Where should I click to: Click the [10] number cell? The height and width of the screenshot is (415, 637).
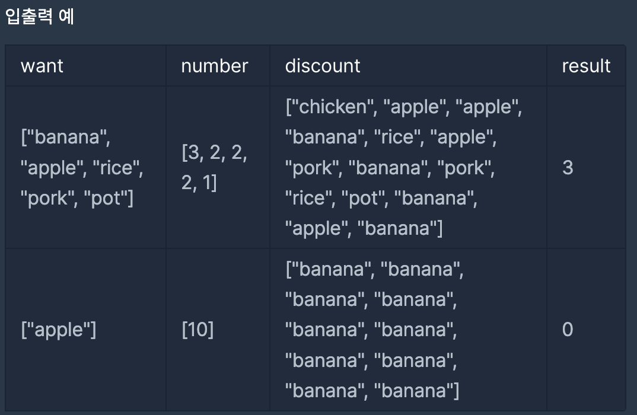coord(197,330)
